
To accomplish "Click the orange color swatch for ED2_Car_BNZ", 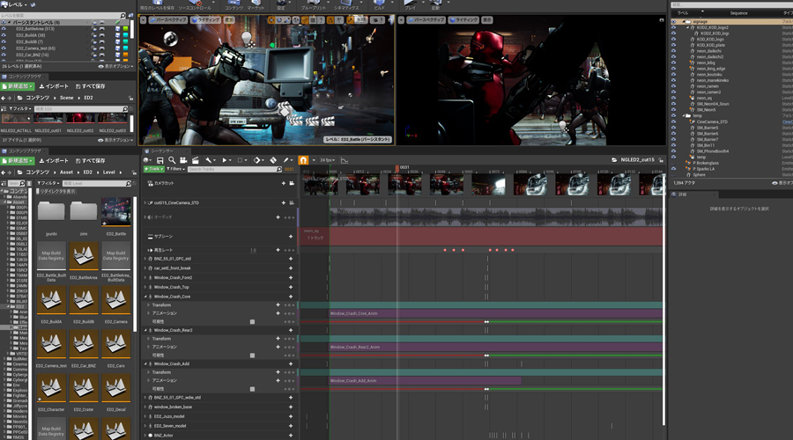I will pos(125,55).
